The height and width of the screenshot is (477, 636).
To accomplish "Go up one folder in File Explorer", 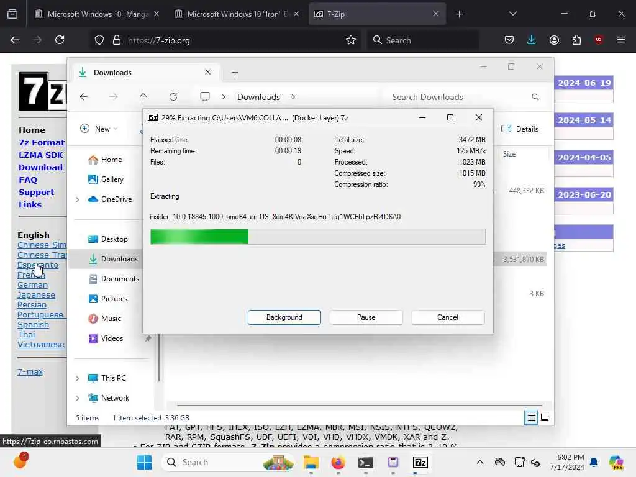I will (x=143, y=97).
